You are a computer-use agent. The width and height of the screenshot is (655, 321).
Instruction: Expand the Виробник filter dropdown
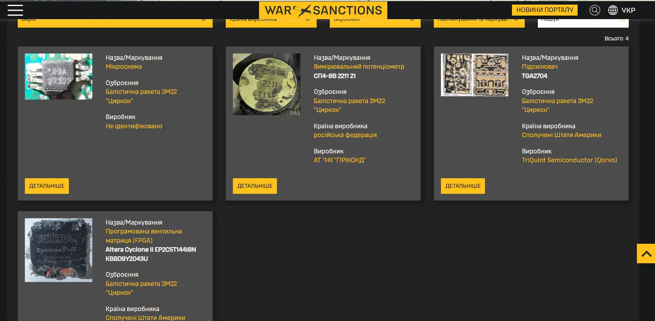(375, 23)
